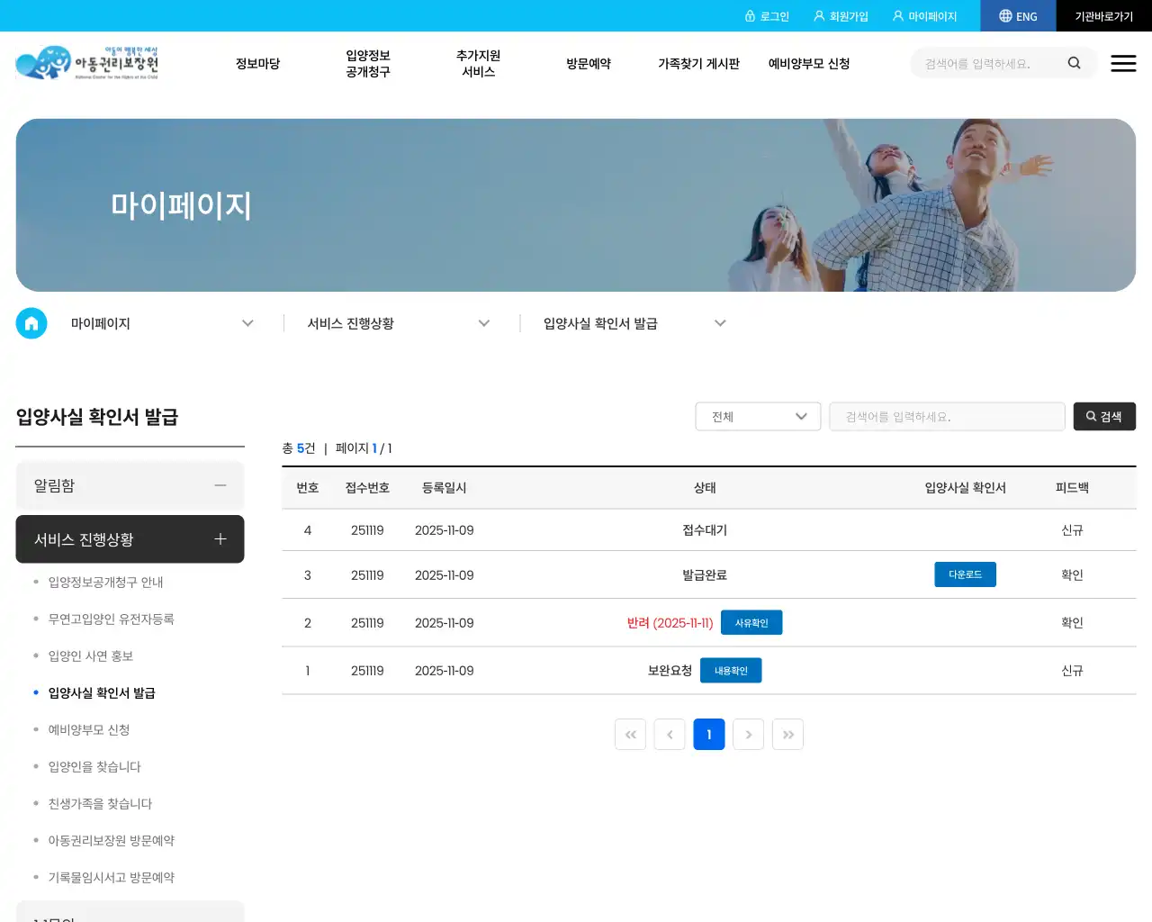Open the 전체 filter dropdown

coord(757,416)
